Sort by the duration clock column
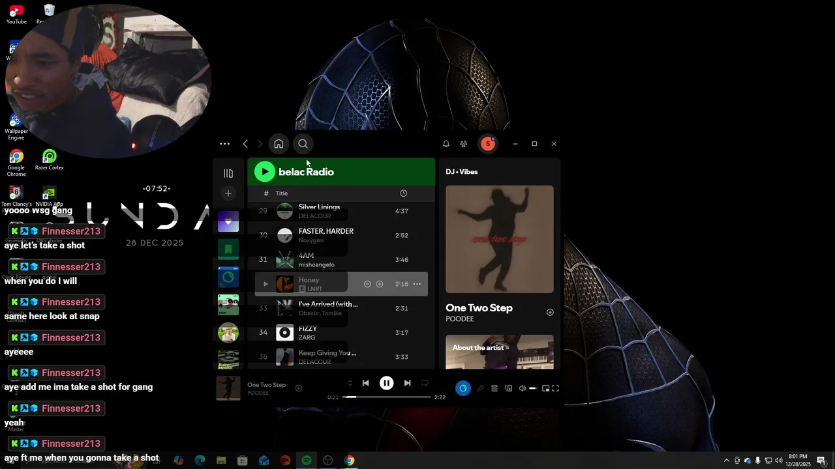 (x=403, y=193)
